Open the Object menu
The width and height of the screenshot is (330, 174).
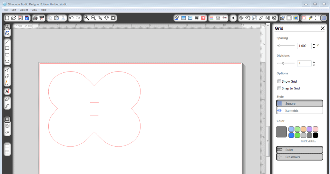(24, 10)
